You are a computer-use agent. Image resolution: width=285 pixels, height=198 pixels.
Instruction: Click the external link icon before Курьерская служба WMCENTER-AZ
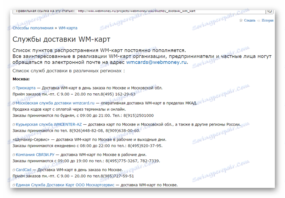pos(14,125)
